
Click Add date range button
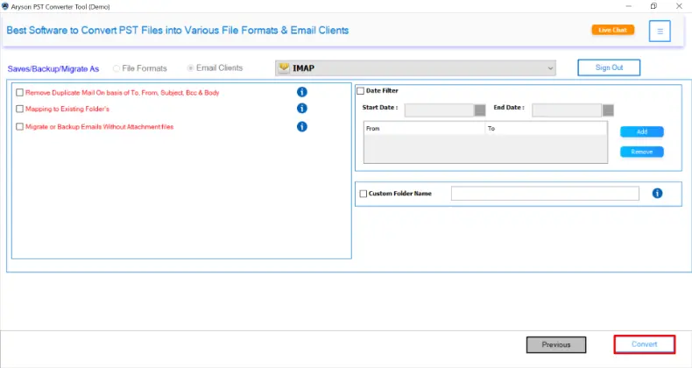642,131
